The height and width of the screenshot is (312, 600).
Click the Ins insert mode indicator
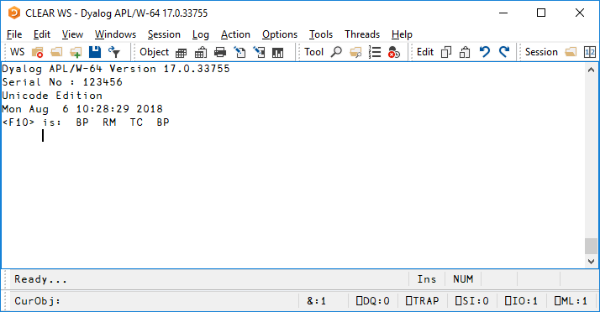(x=427, y=279)
